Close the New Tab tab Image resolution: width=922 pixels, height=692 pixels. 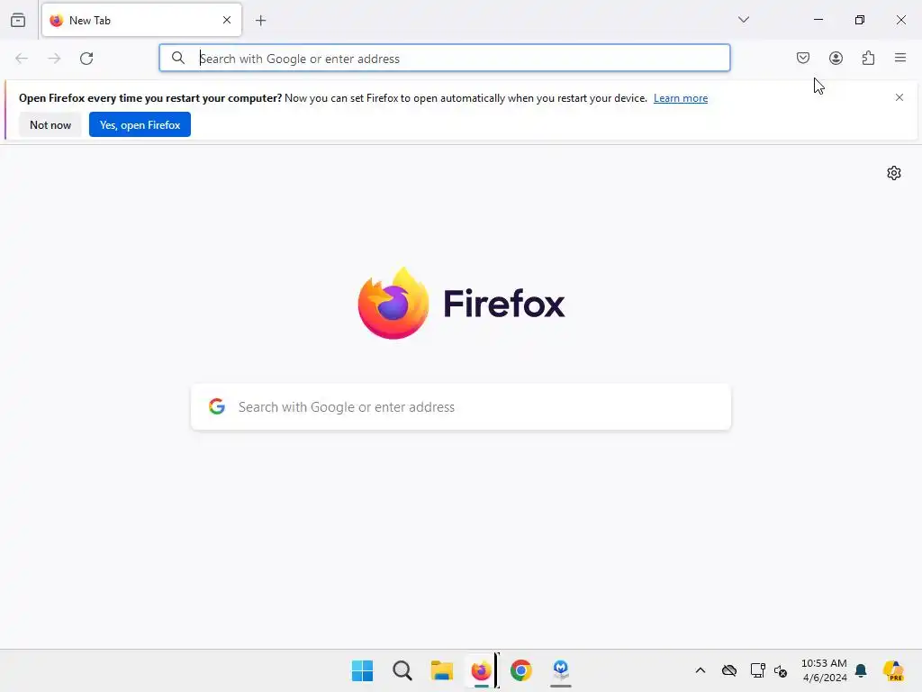pos(227,20)
